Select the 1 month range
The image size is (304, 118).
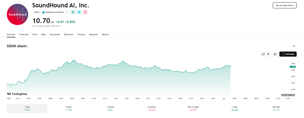110,108
